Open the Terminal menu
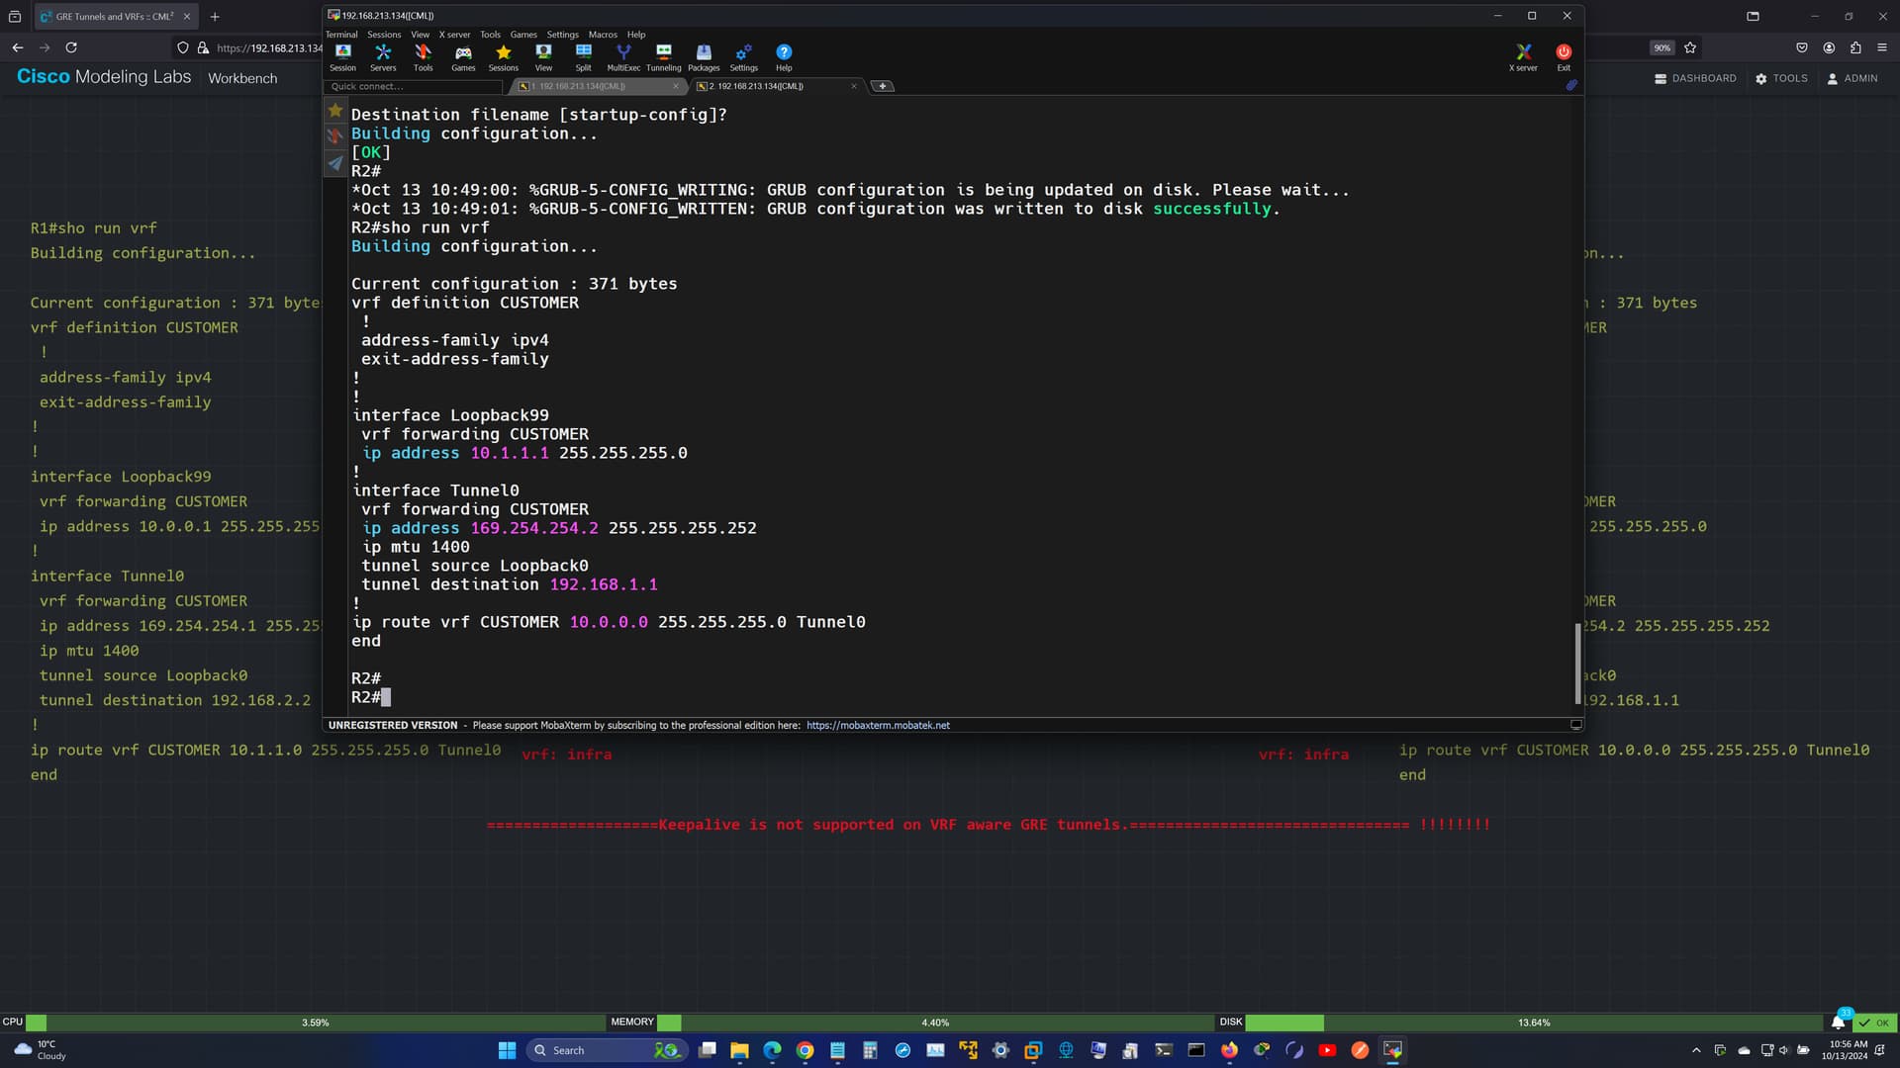This screenshot has height=1068, width=1900. 341,35
